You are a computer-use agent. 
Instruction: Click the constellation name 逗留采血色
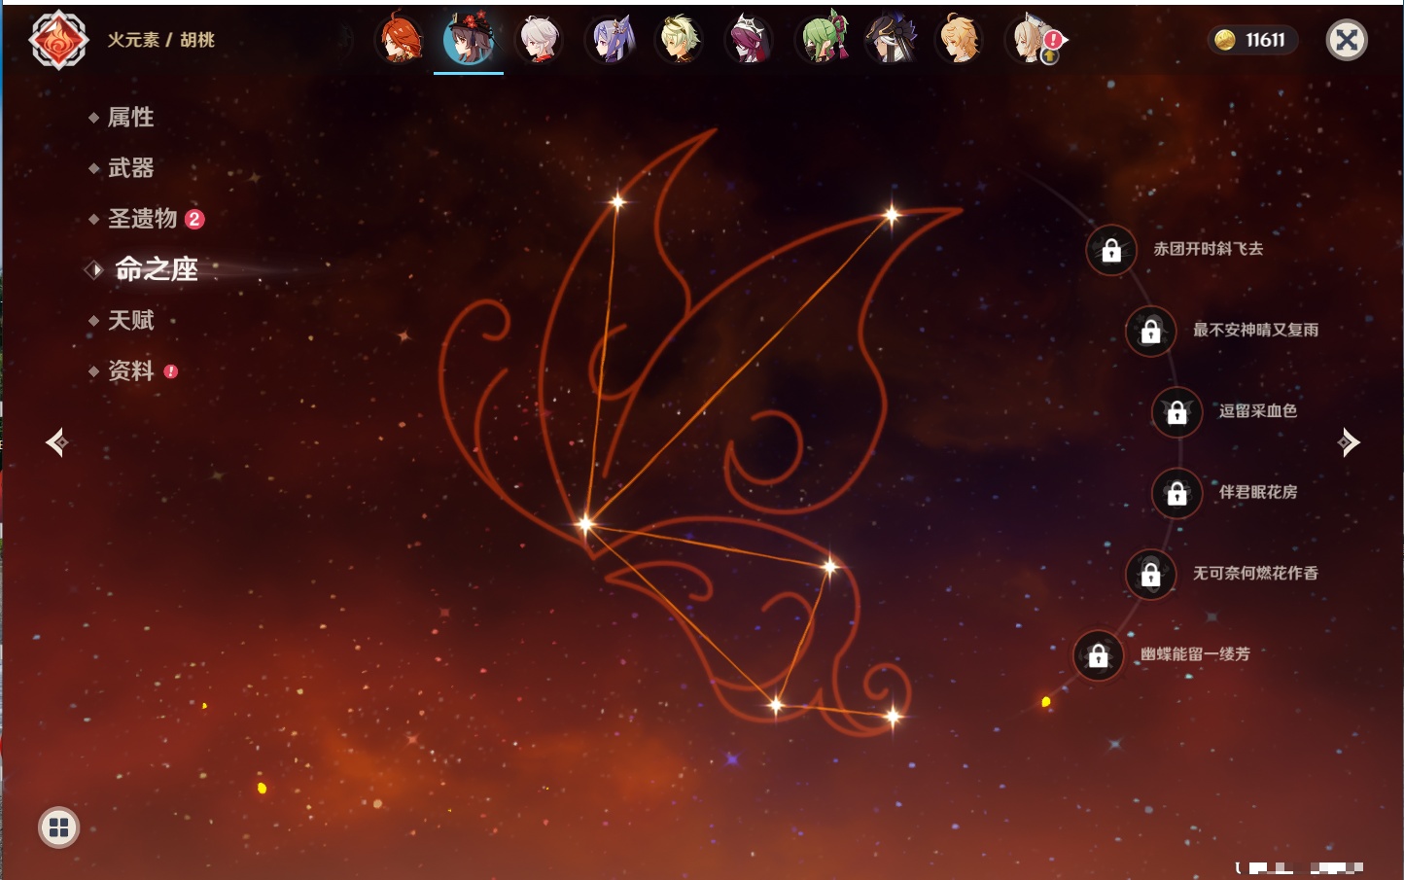click(x=1258, y=410)
